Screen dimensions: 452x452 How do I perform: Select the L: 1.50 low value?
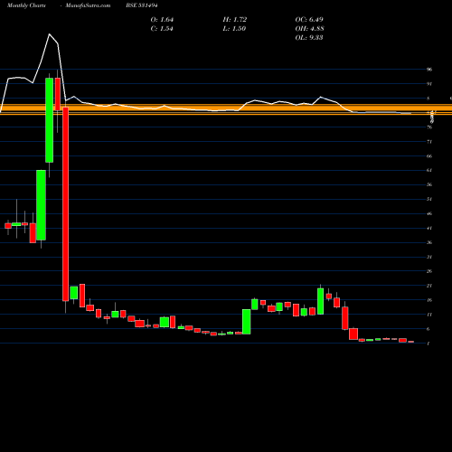234,29
